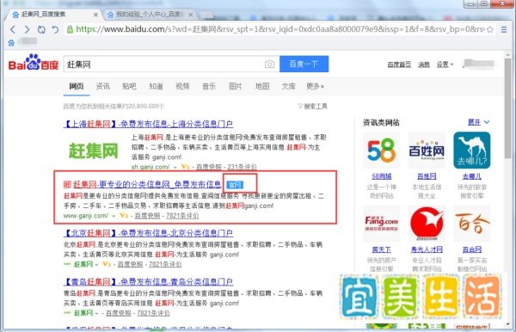Viewport: 516px width, 332px height.
Task: Select the 图片 search tab
Action: (236, 86)
